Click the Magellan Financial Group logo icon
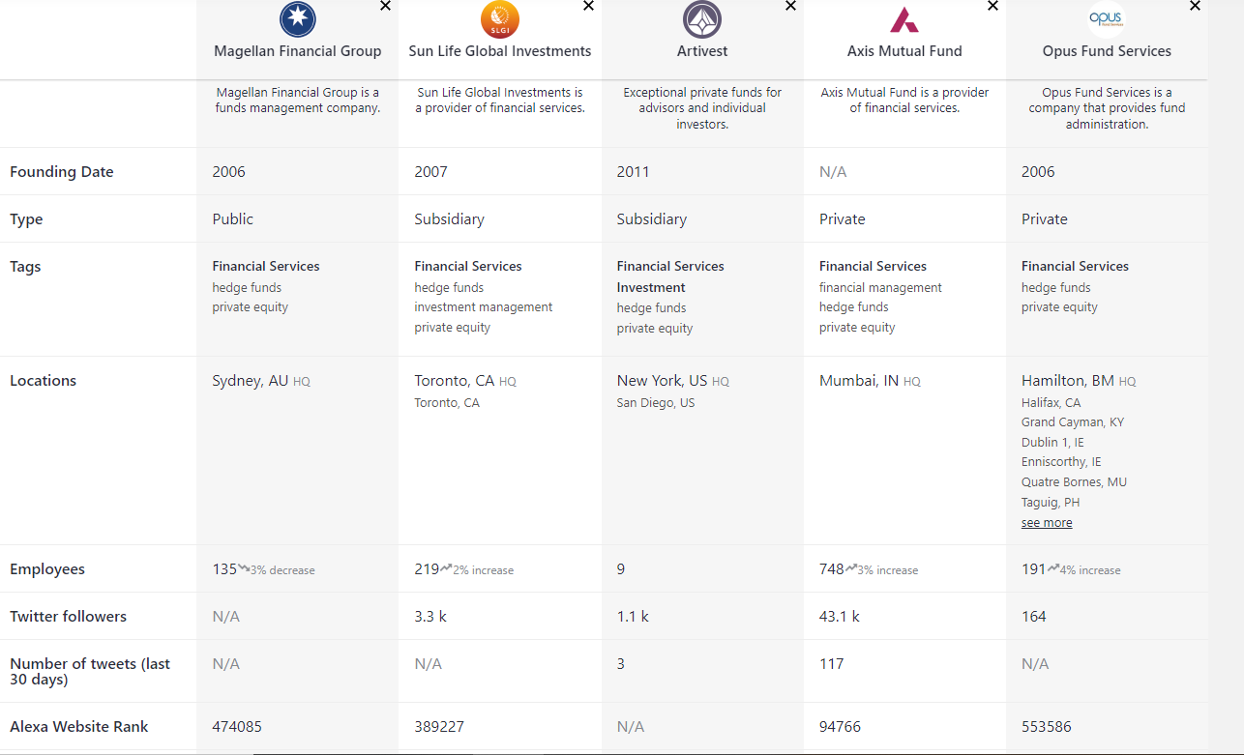 tap(298, 19)
